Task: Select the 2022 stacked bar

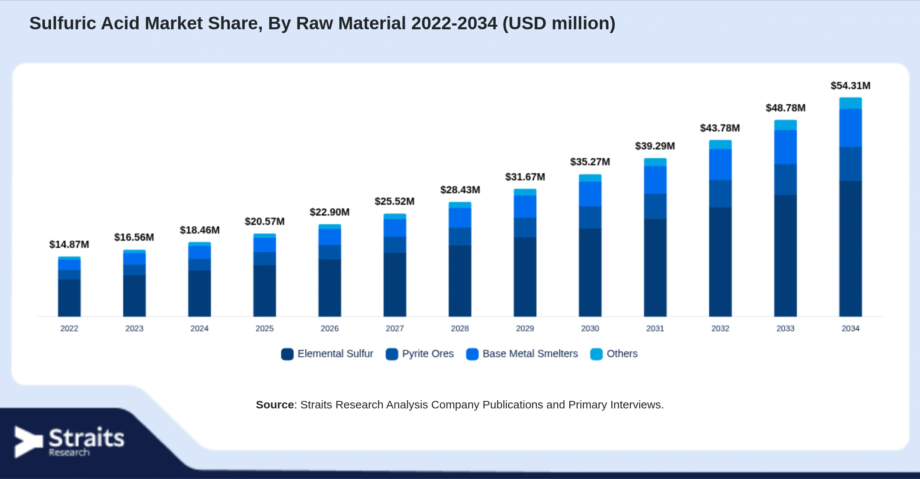Action: (x=69, y=286)
